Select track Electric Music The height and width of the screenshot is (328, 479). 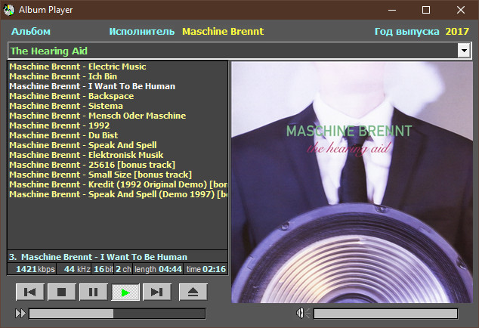coord(78,67)
